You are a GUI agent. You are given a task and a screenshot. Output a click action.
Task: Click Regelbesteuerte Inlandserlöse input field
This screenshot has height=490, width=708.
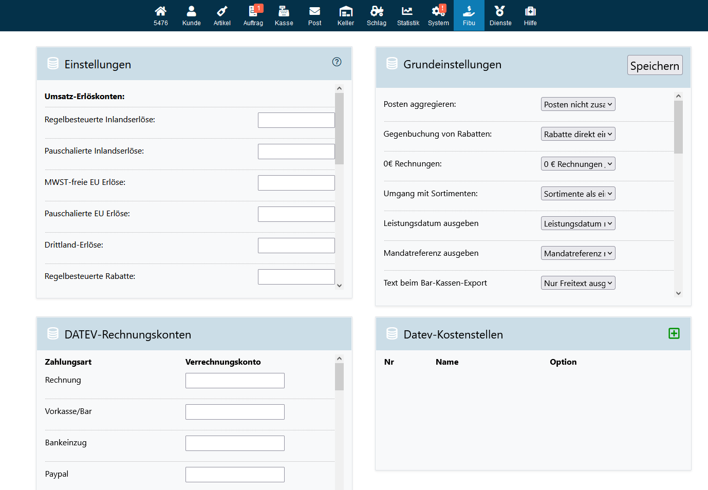point(296,120)
